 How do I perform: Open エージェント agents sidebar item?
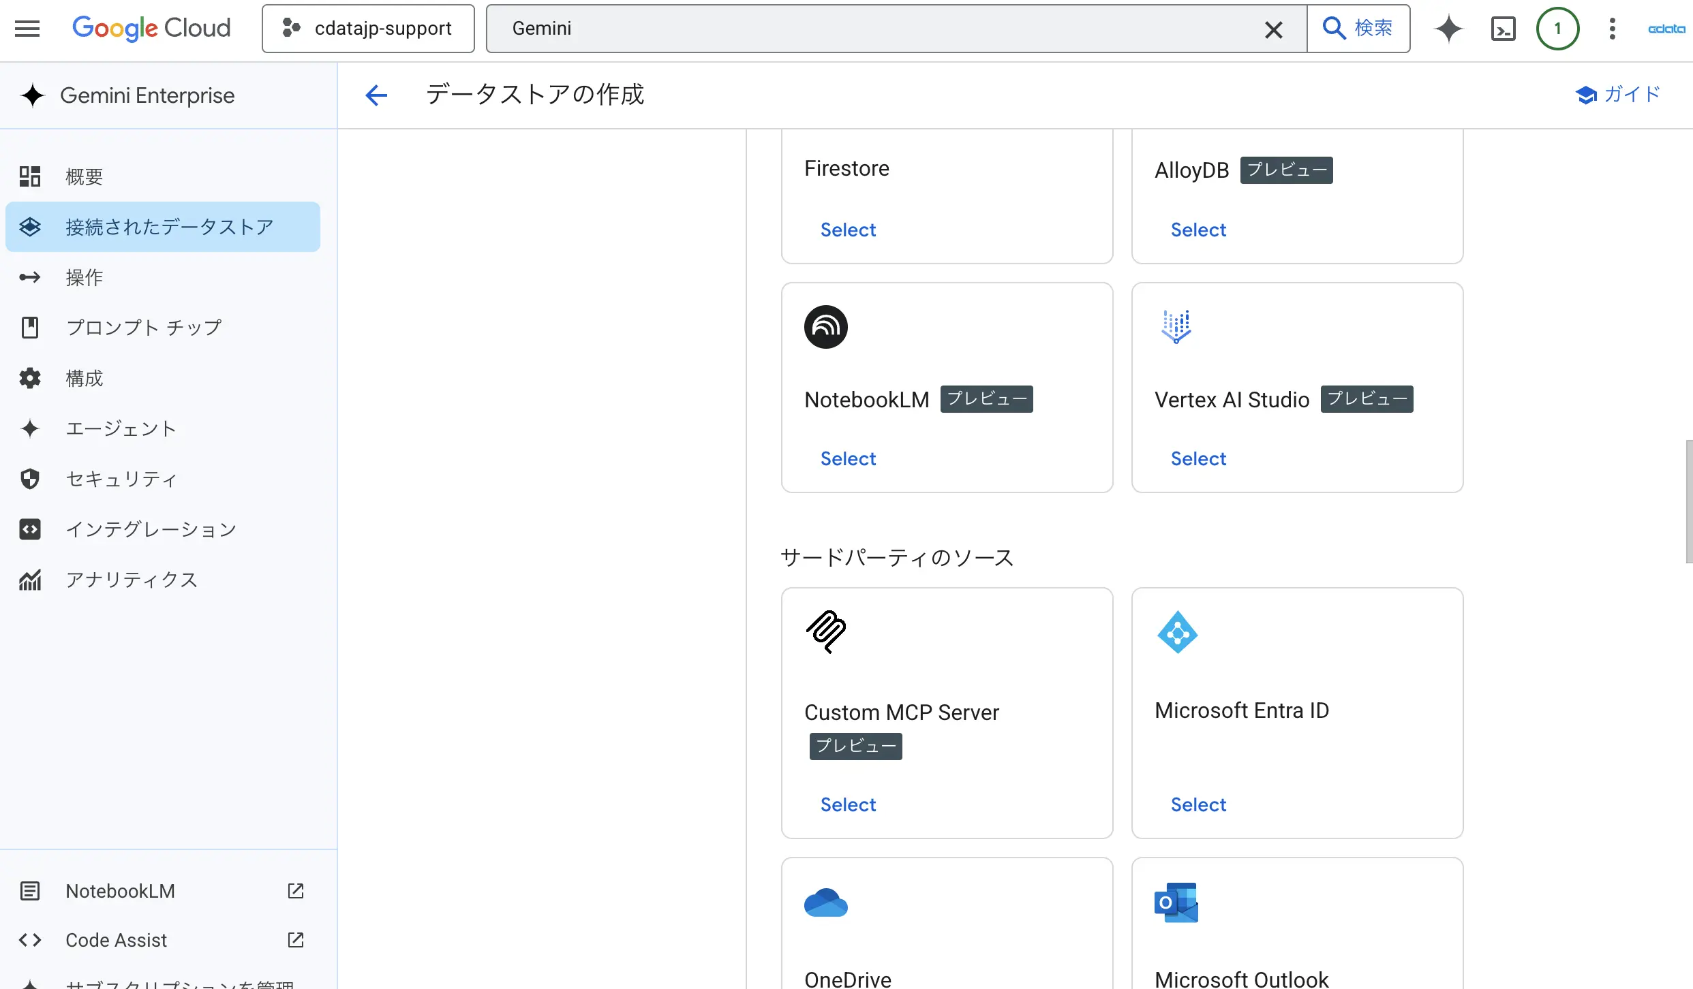[163, 428]
